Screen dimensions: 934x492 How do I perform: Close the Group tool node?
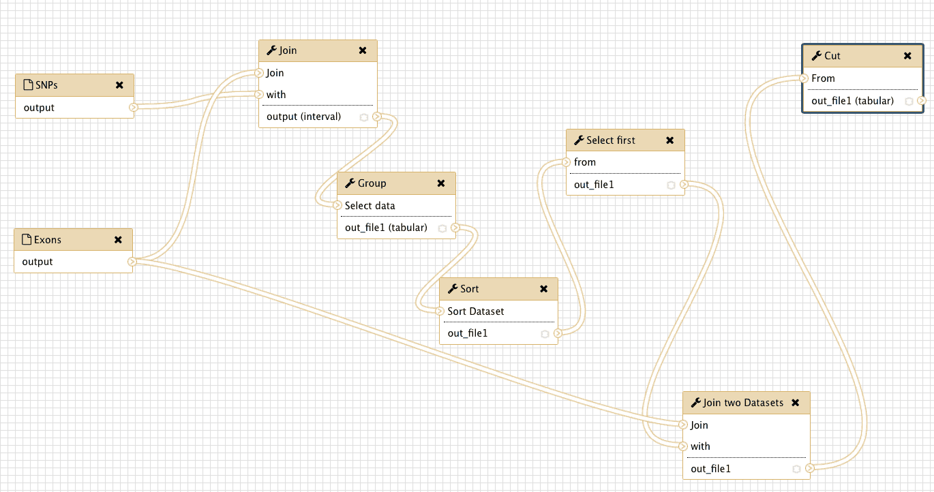click(441, 183)
